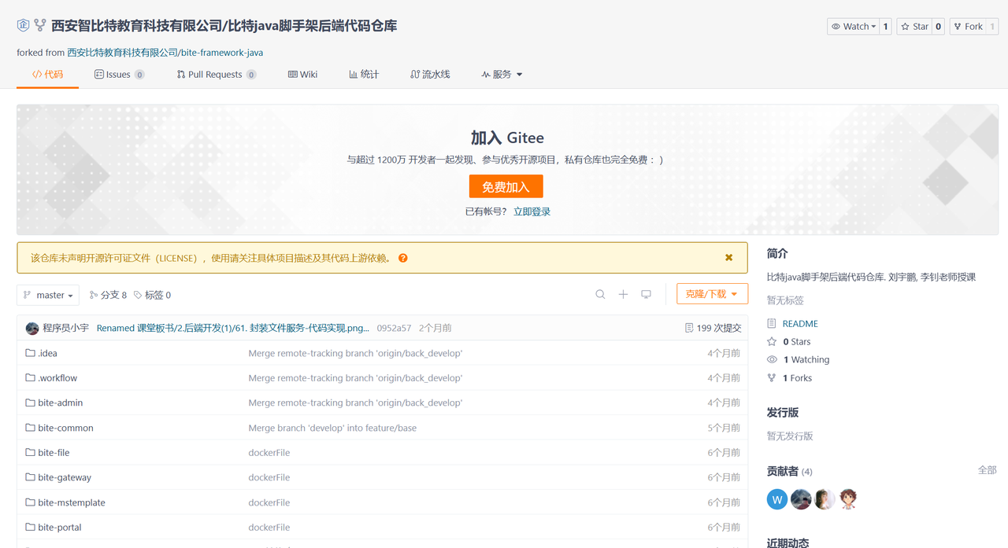Click the third contributor avatar
The height and width of the screenshot is (548, 1008).
825,499
